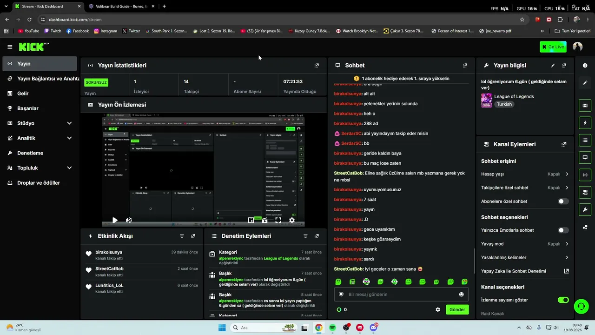Open Gelir in the left sidebar

pyautogui.click(x=40, y=94)
